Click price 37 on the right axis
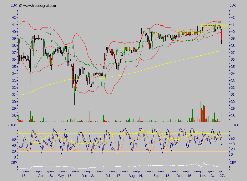The height and width of the screenshot is (181, 247). 233,53
